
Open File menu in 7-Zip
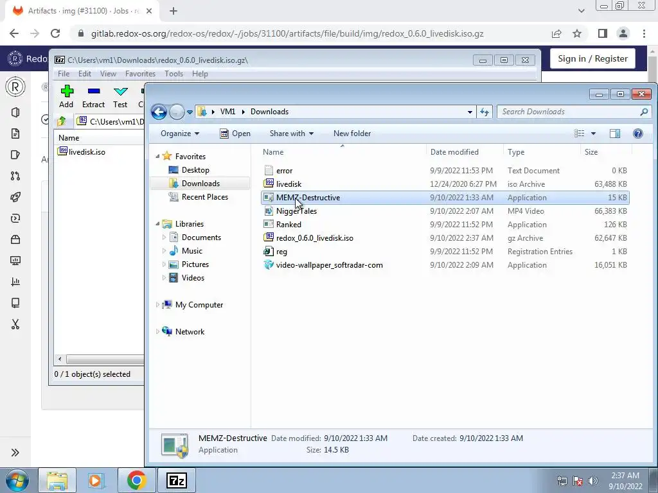pyautogui.click(x=64, y=74)
